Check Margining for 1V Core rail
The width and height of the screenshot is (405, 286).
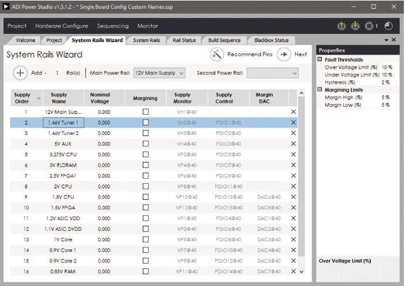[x=145, y=239]
